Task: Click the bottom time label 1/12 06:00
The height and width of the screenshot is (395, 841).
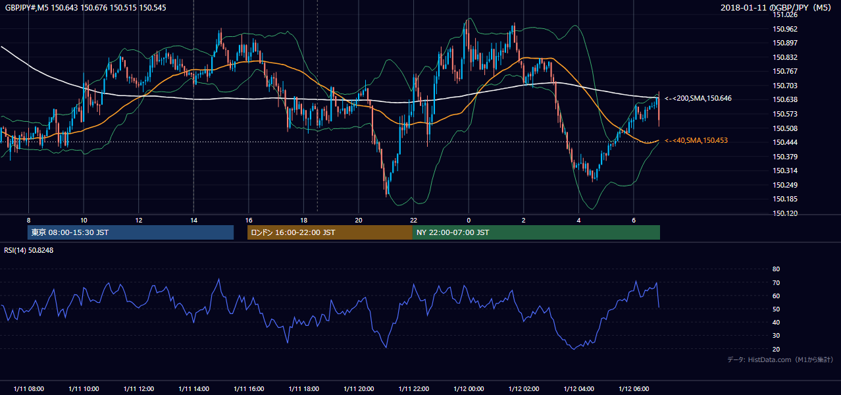Action: click(x=633, y=389)
